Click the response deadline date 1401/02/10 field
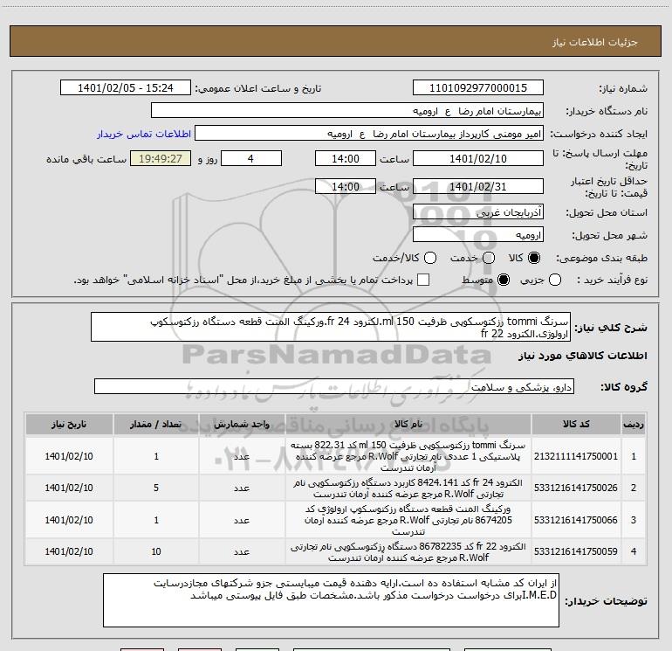The image size is (672, 651). [x=478, y=159]
